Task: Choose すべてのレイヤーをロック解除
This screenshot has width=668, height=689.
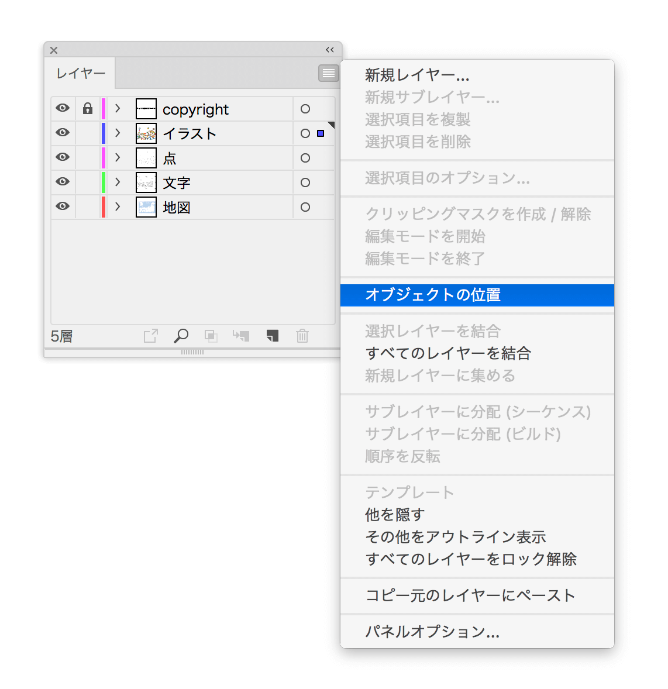Action: click(477, 559)
